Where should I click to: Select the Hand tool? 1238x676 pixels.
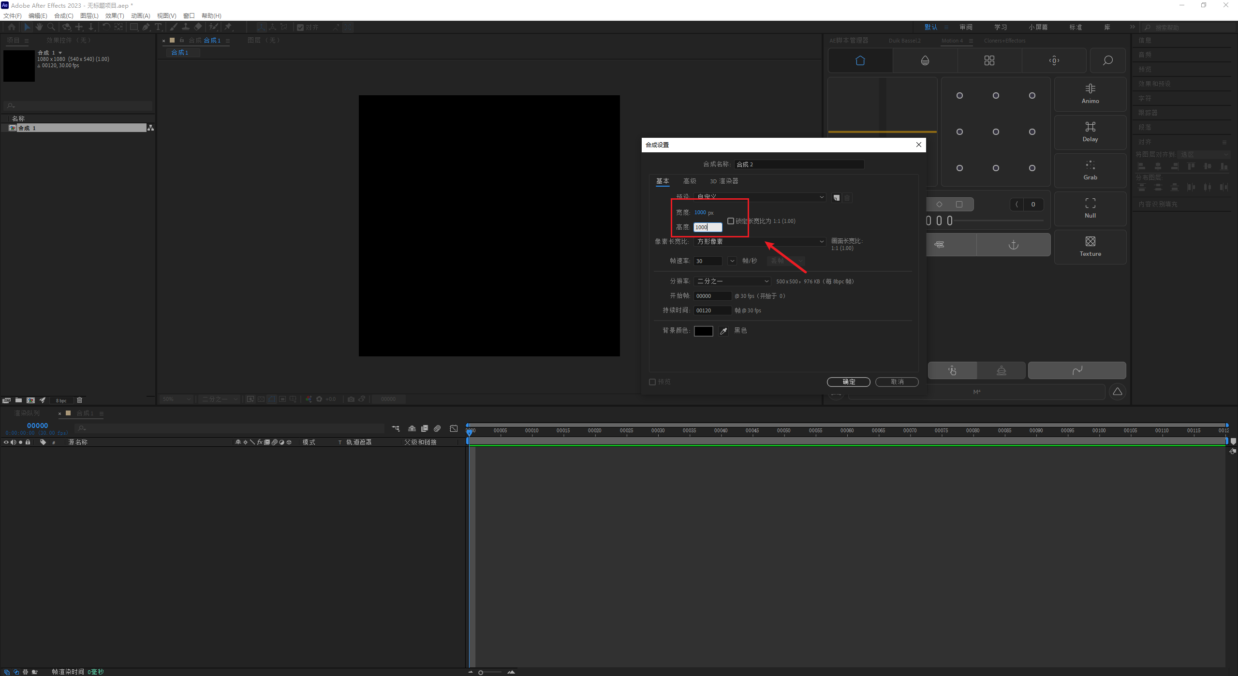[x=39, y=27]
